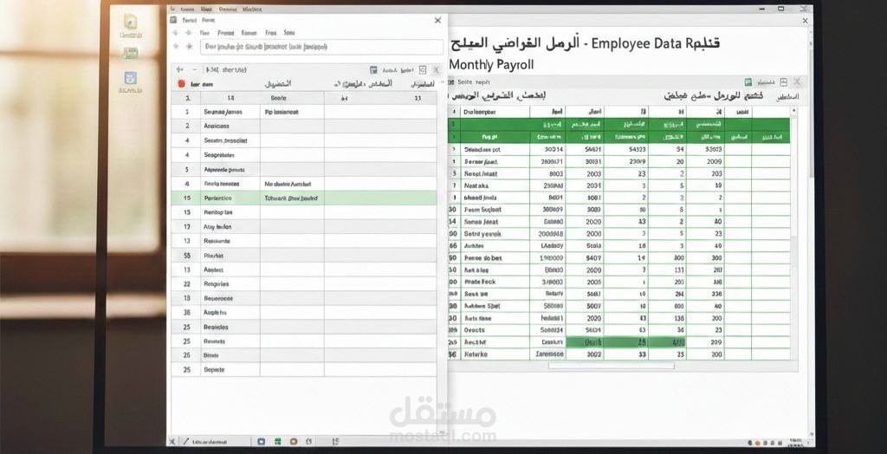This screenshot has height=454, width=887.
Task: Click the cross arrow icon on left panel toolbar
Action: click(180, 69)
